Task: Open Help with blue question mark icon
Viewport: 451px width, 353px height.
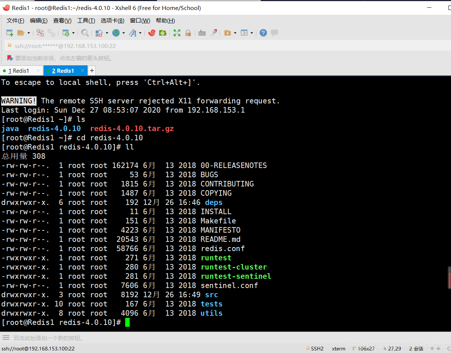Action: [x=263, y=33]
